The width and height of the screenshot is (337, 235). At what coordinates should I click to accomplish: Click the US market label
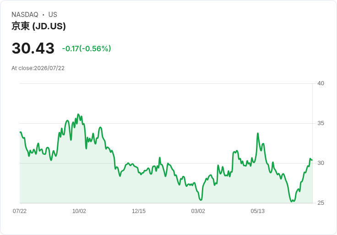pos(53,15)
